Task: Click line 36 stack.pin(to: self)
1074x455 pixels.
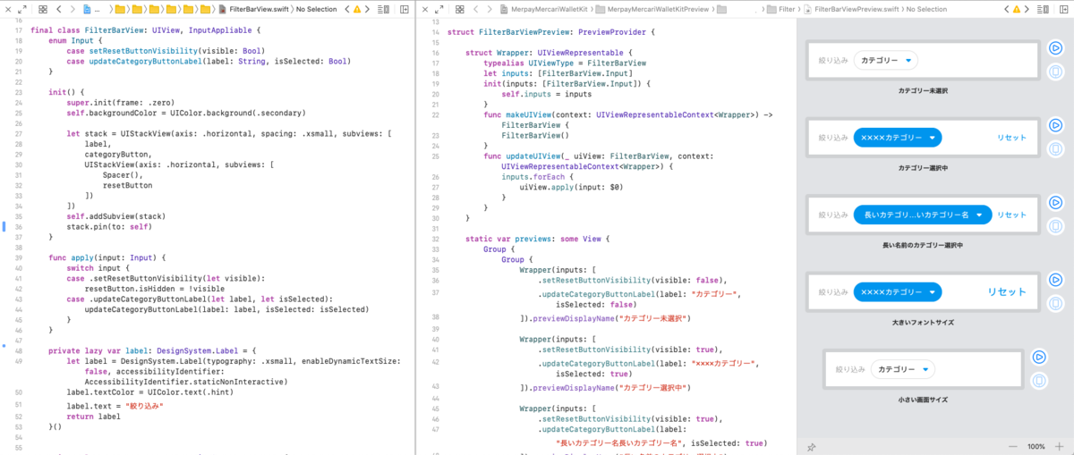Action: [x=107, y=226]
